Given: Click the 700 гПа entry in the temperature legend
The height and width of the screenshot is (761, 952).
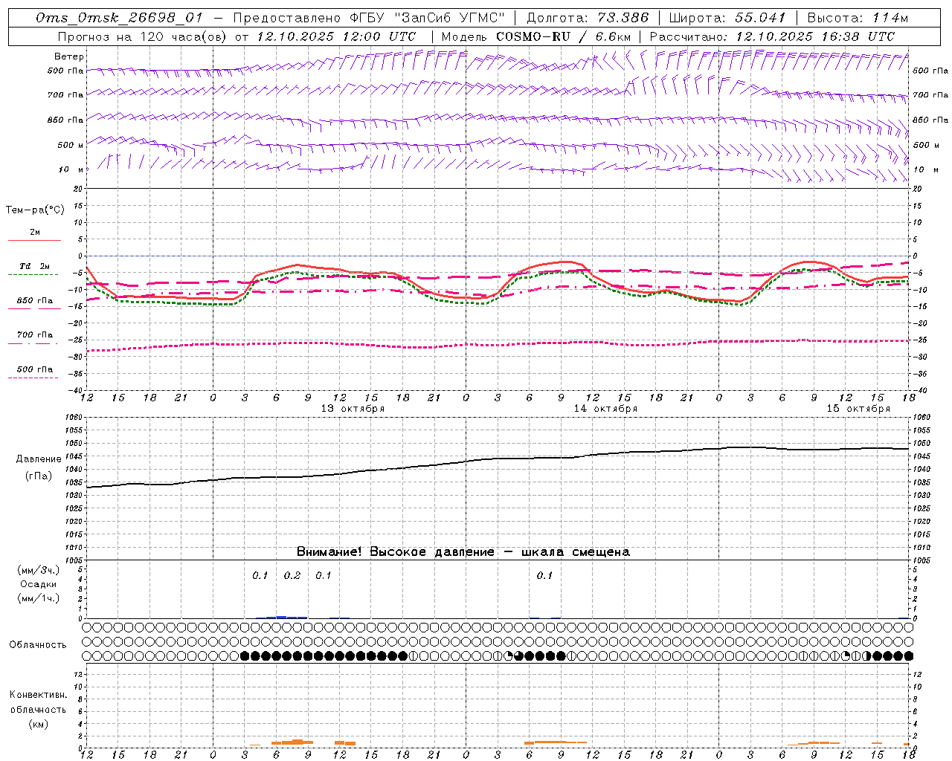Looking at the screenshot, I should pos(34,335).
